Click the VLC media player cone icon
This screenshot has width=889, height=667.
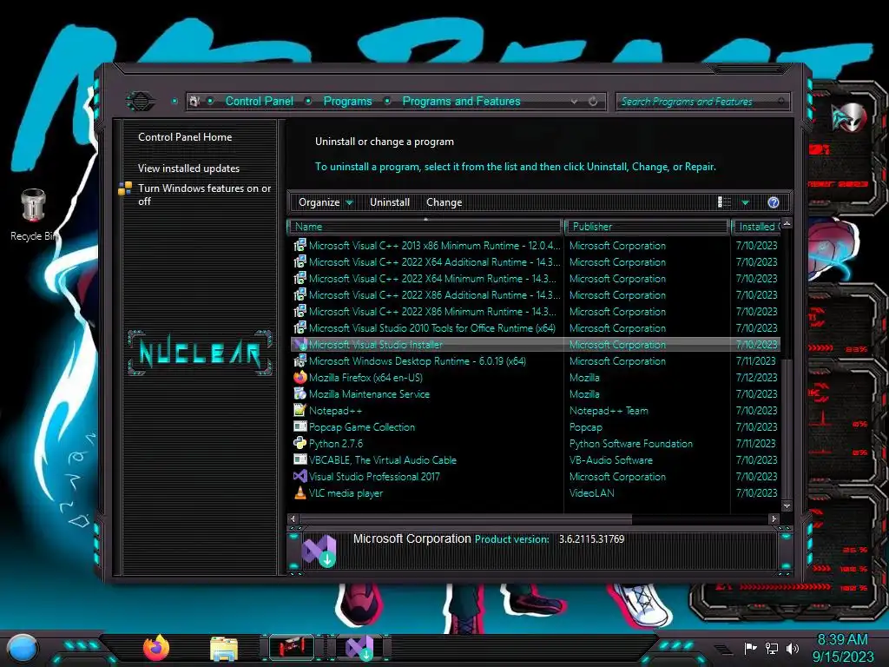pyautogui.click(x=300, y=493)
